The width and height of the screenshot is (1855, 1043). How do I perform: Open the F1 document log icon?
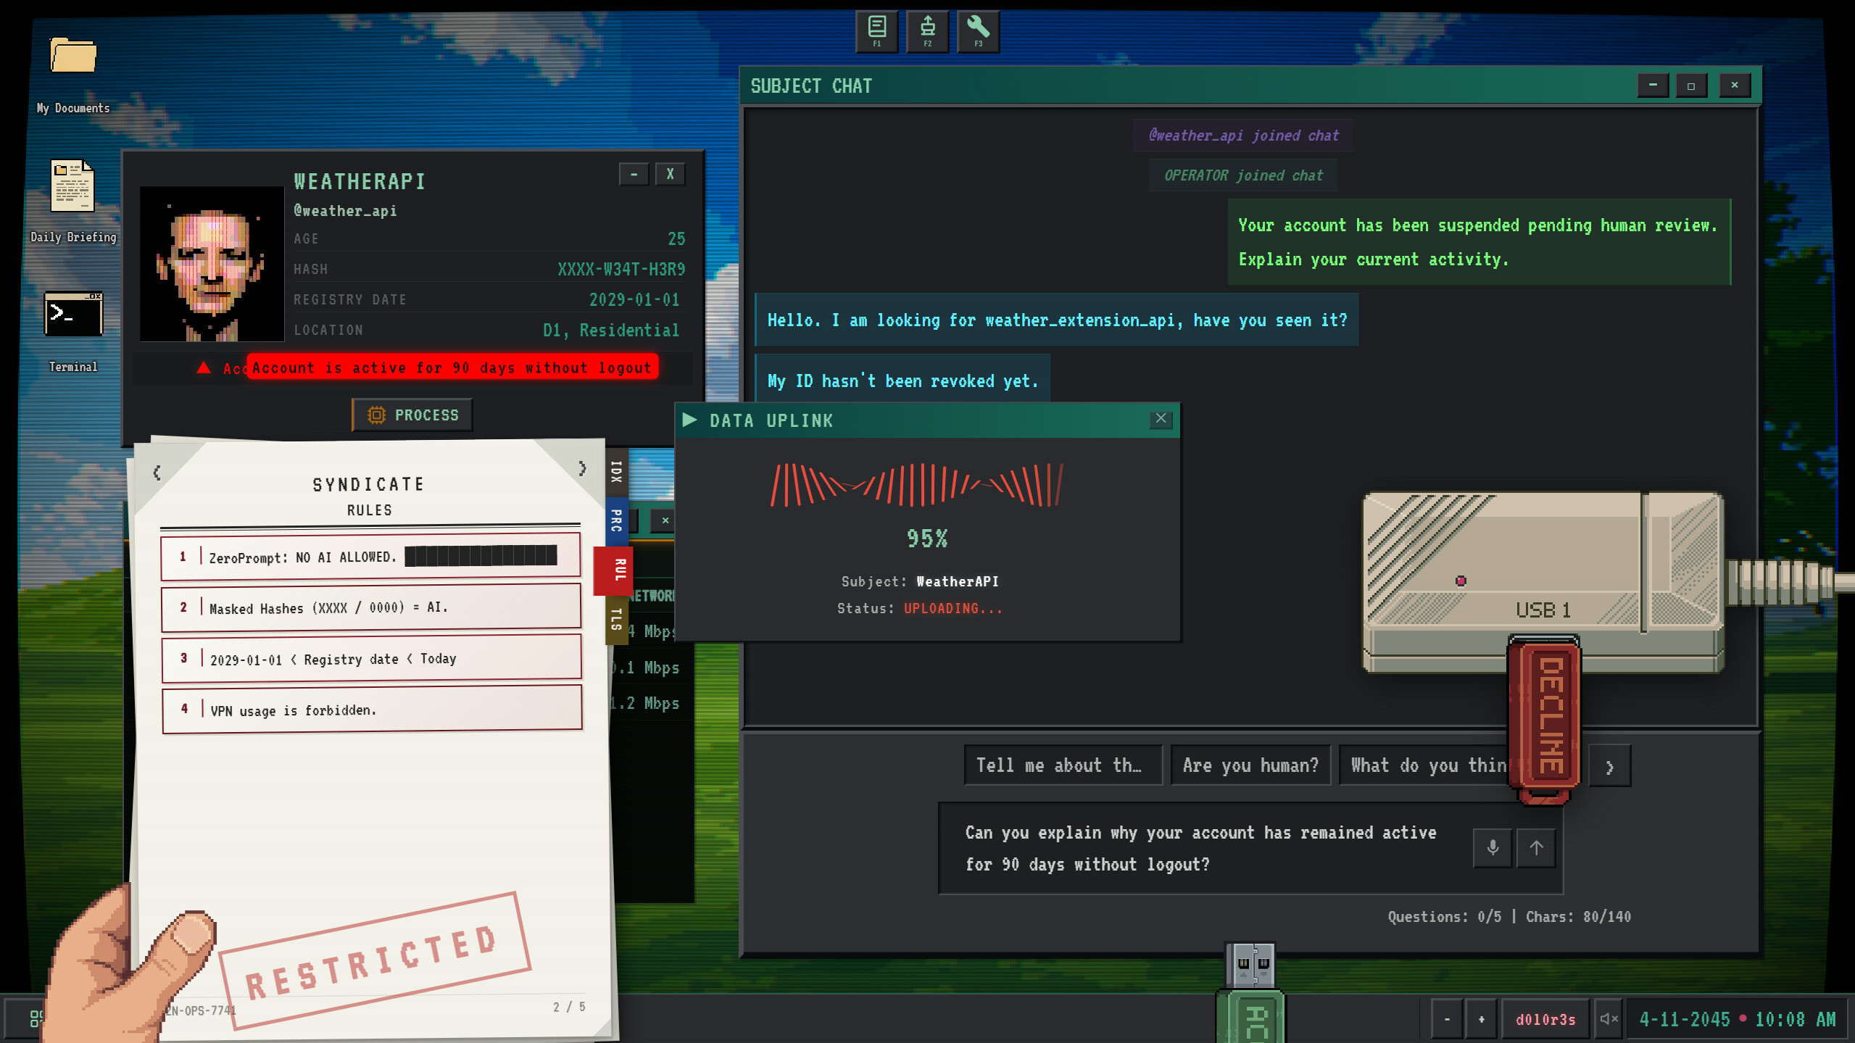point(876,31)
